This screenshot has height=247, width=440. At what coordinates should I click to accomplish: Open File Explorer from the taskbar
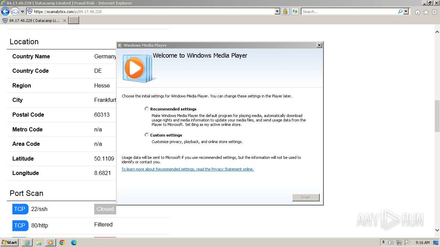(x=39, y=243)
